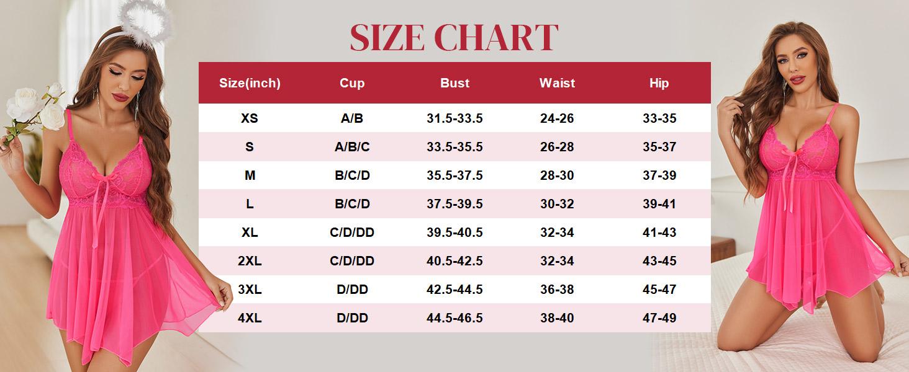Click the Hip column header

coord(659,83)
